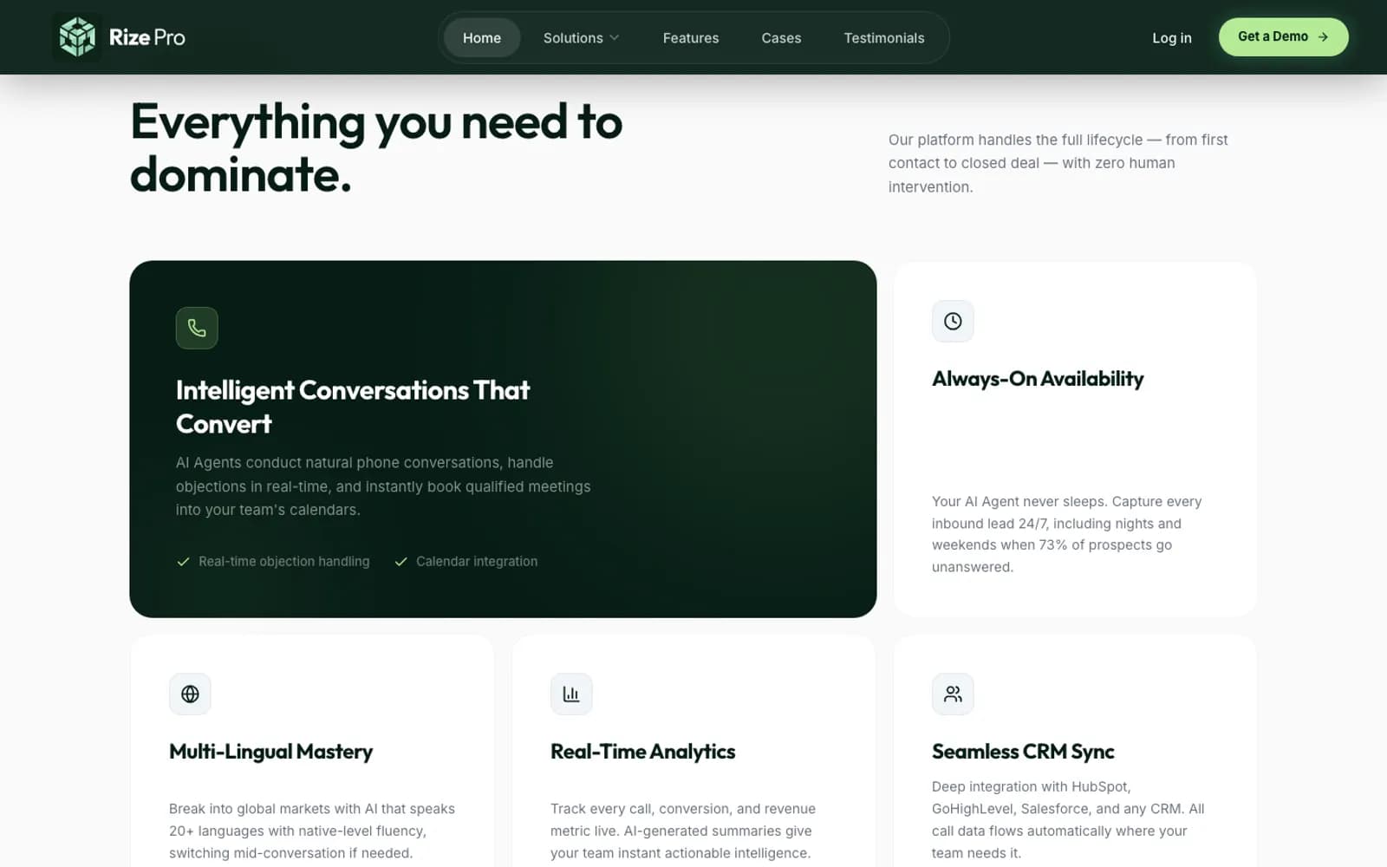The height and width of the screenshot is (867, 1387).
Task: Click the phone icon on Intelligent Conversations card
Action: tap(197, 328)
